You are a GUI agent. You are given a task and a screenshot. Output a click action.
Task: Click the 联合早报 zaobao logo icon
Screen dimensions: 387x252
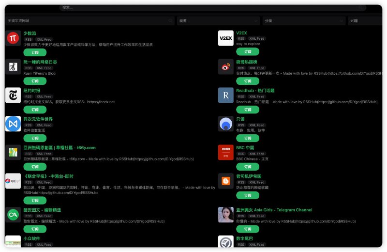point(13,181)
